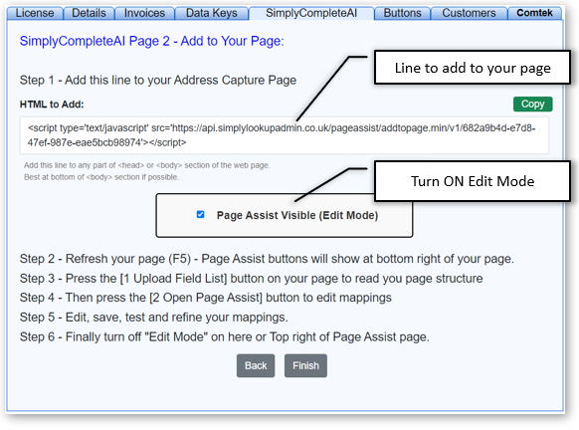The width and height of the screenshot is (579, 430).
Task: Go Back to the previous page
Action: [x=256, y=365]
